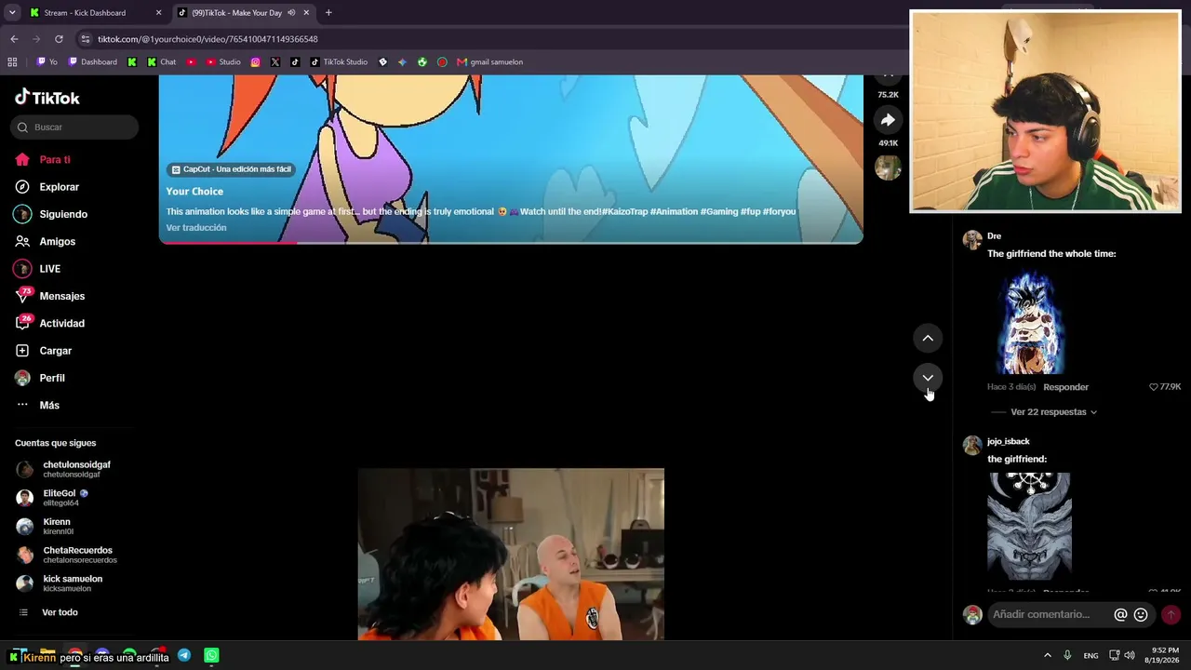This screenshot has width=1191, height=670.
Task: Open Telegram from the taskbar
Action: (x=184, y=656)
